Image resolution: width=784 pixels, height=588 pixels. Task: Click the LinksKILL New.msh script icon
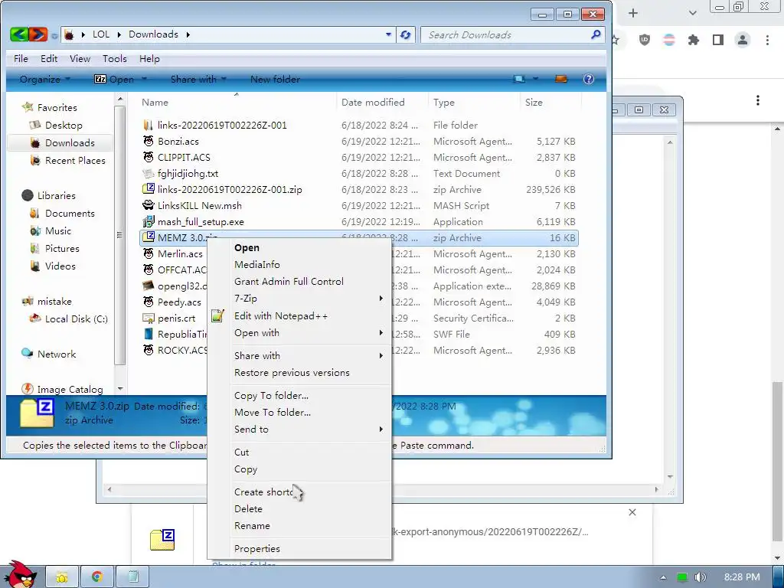[149, 205]
